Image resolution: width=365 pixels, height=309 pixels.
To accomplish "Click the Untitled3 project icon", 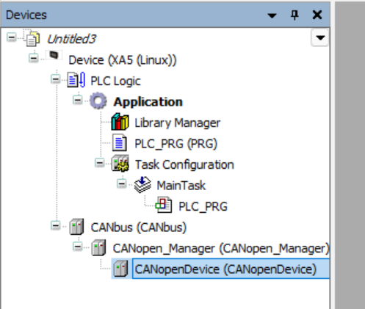I will (x=32, y=38).
